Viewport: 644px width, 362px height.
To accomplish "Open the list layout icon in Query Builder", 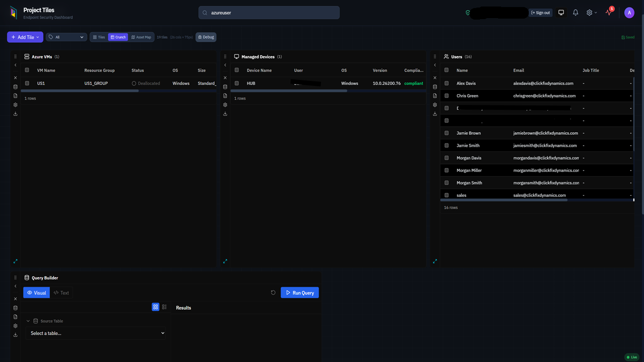I will tap(164, 307).
